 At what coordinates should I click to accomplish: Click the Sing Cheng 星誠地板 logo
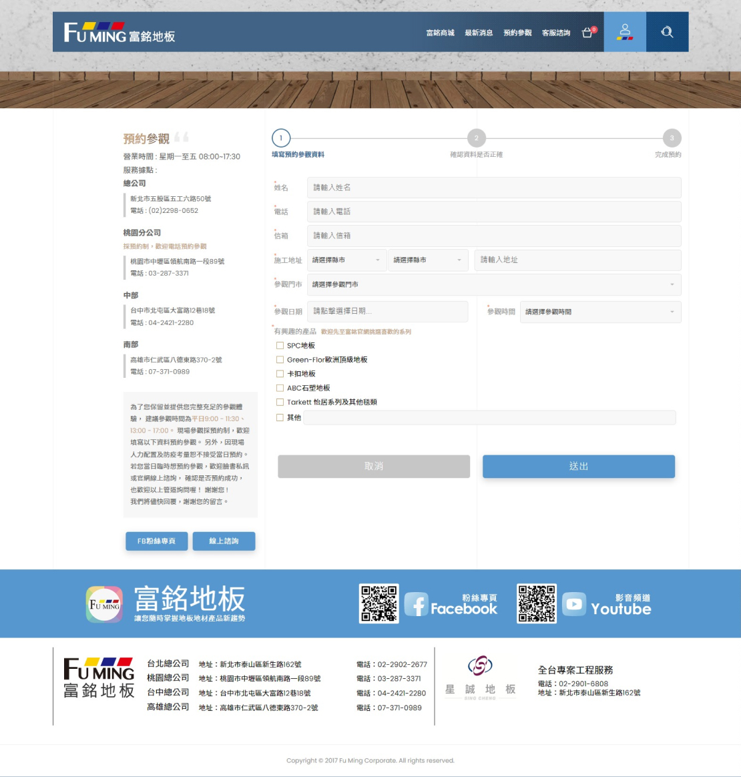coord(480,678)
